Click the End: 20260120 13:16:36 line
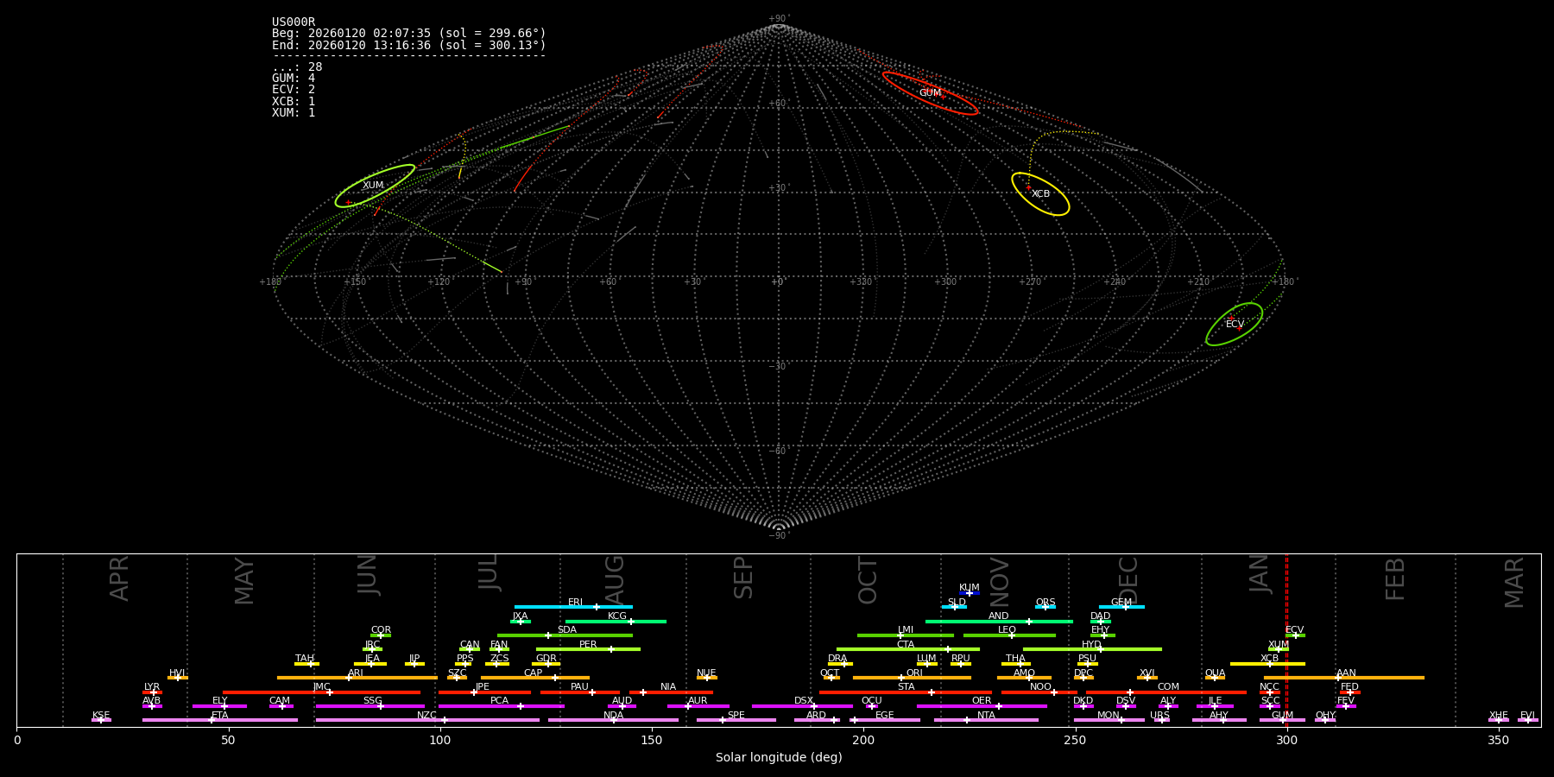This screenshot has height=777, width=1554. pos(409,45)
